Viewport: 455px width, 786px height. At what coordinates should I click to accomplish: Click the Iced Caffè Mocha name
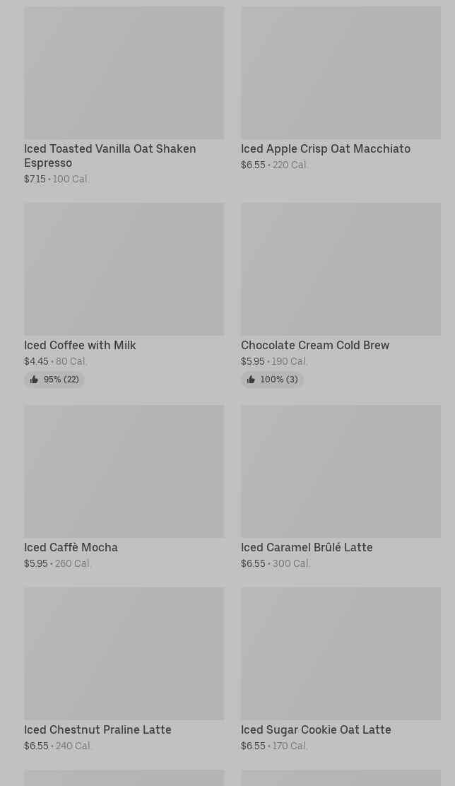pos(71,548)
